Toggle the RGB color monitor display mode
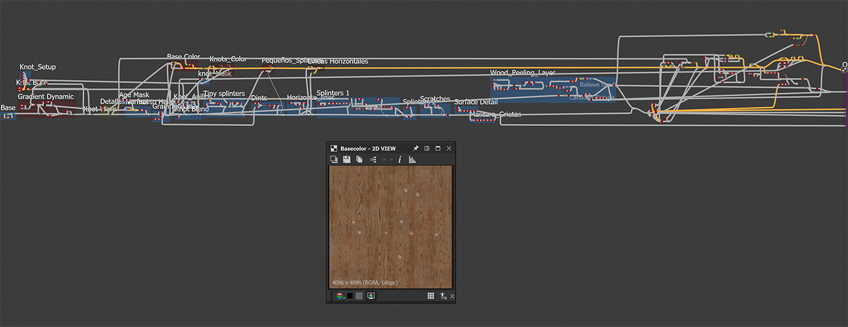This screenshot has height=327, width=848. [371, 296]
